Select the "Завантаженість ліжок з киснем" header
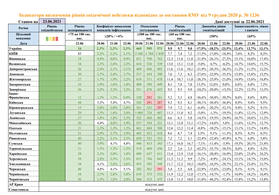279x195 pixels. click(251, 28)
